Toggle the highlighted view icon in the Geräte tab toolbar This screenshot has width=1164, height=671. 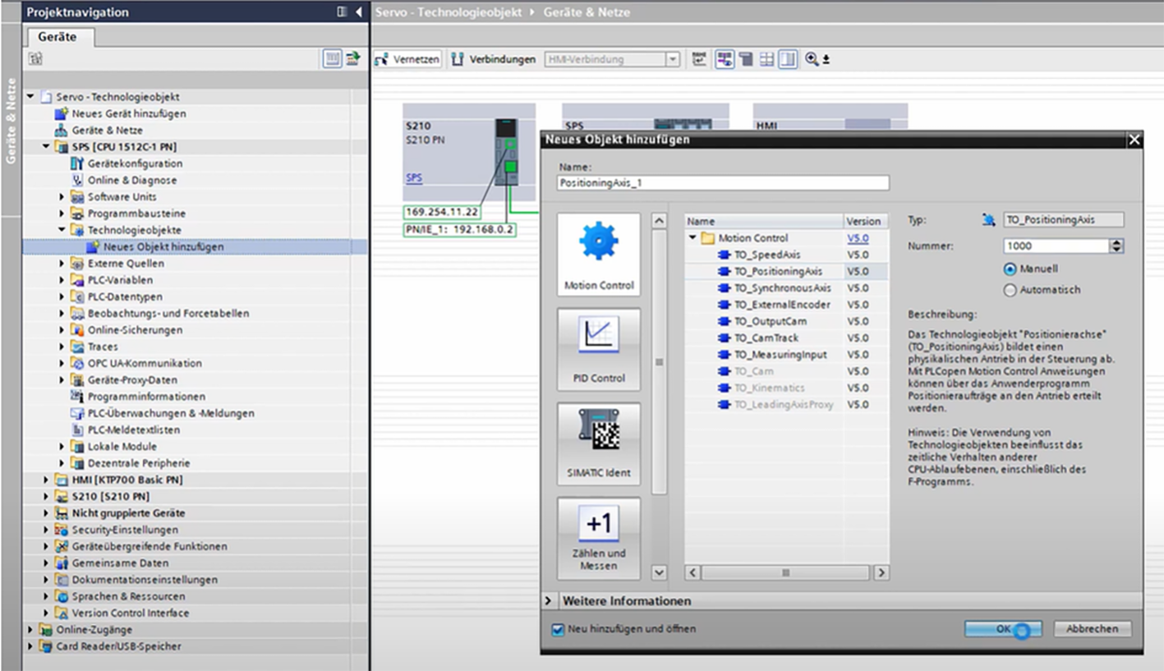[332, 59]
